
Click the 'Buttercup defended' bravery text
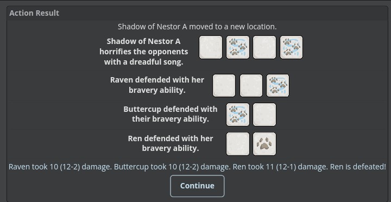click(x=171, y=114)
